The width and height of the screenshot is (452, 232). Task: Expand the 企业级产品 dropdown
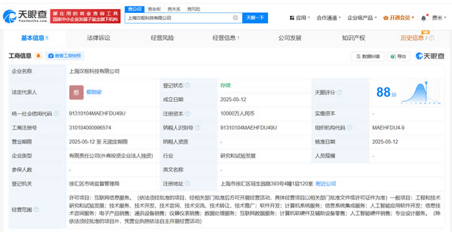pos(362,18)
